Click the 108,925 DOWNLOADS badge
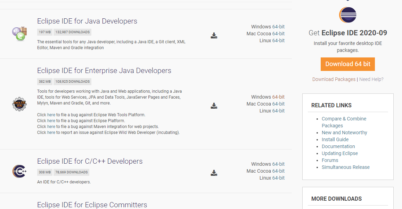Image resolution: width=402 pixels, height=209 pixels. 73,82
